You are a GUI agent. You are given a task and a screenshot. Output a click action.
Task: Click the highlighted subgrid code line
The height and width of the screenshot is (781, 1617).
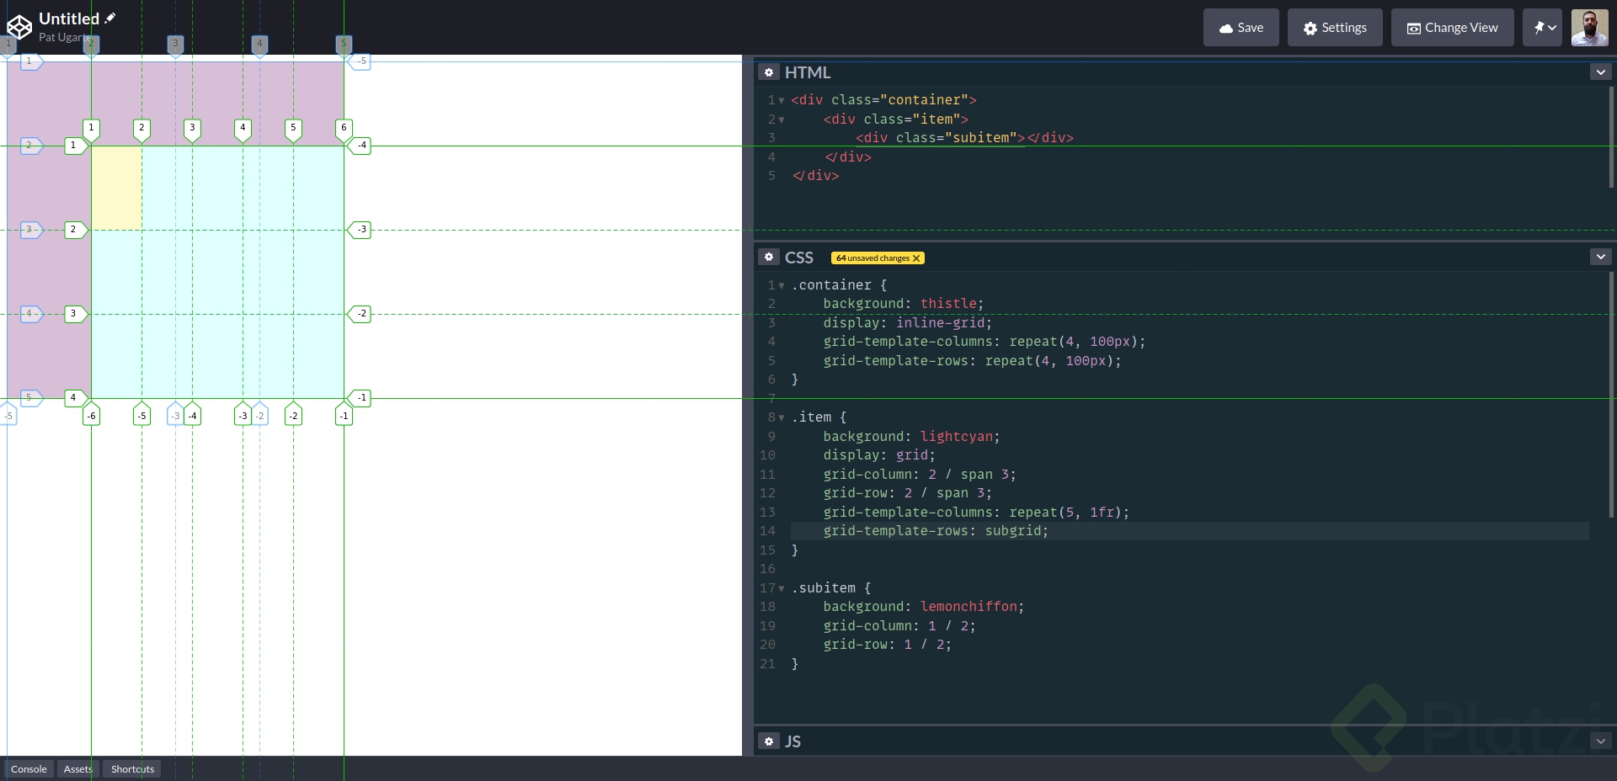935,531
